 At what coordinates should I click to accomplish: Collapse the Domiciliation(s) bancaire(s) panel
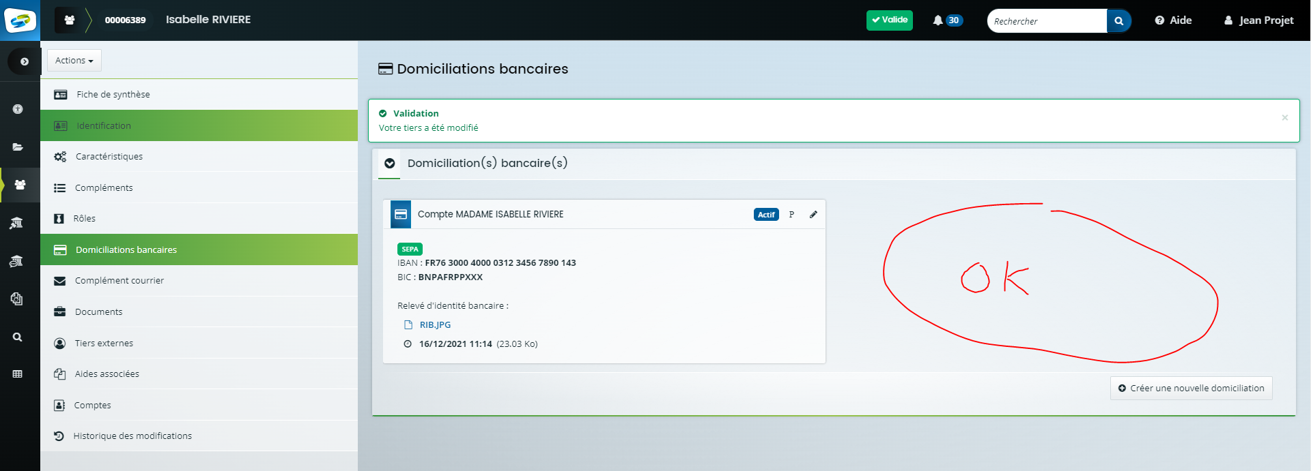point(389,164)
